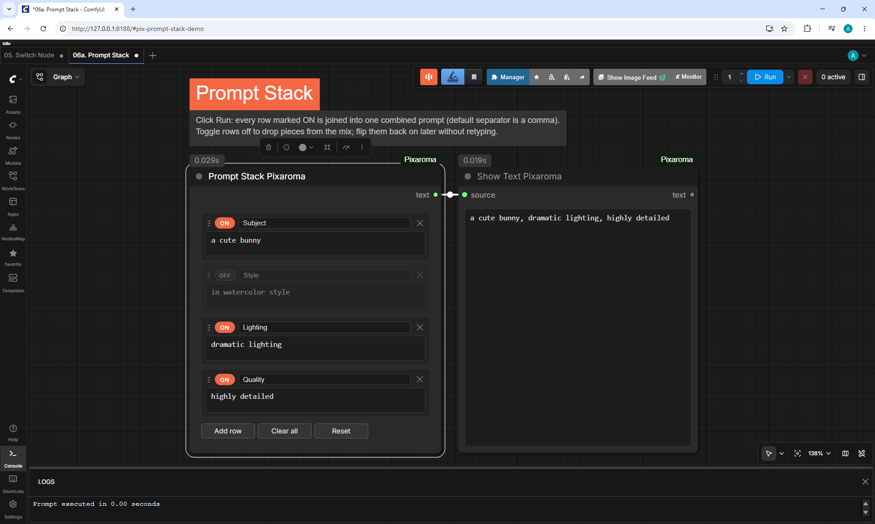Click the star icon beside Manager
The image size is (875, 524).
(536, 77)
